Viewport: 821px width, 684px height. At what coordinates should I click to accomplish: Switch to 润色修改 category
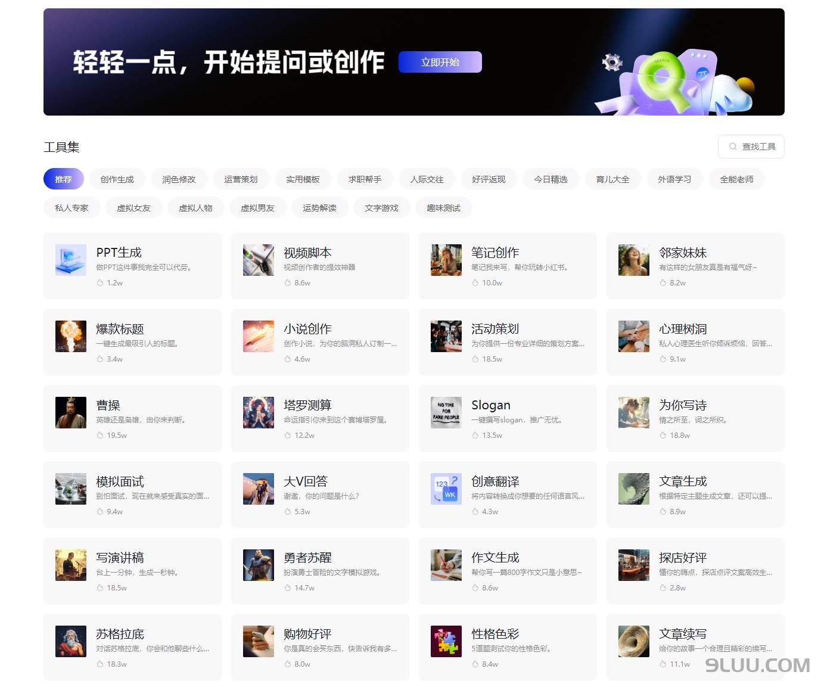click(179, 179)
